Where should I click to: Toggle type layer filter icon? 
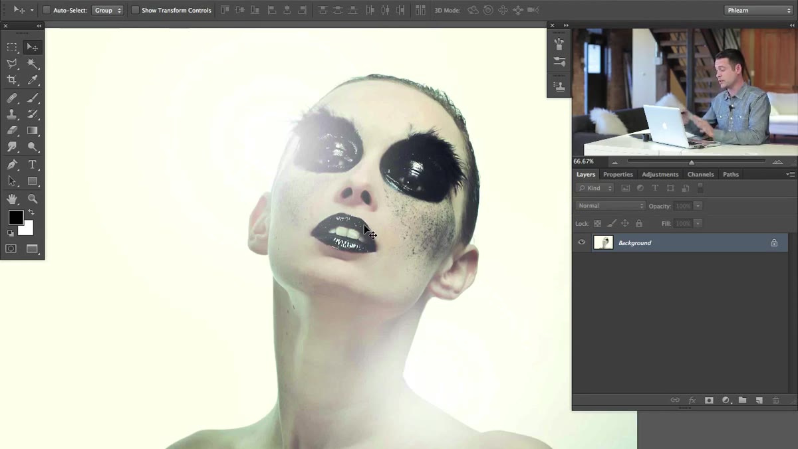pyautogui.click(x=655, y=189)
